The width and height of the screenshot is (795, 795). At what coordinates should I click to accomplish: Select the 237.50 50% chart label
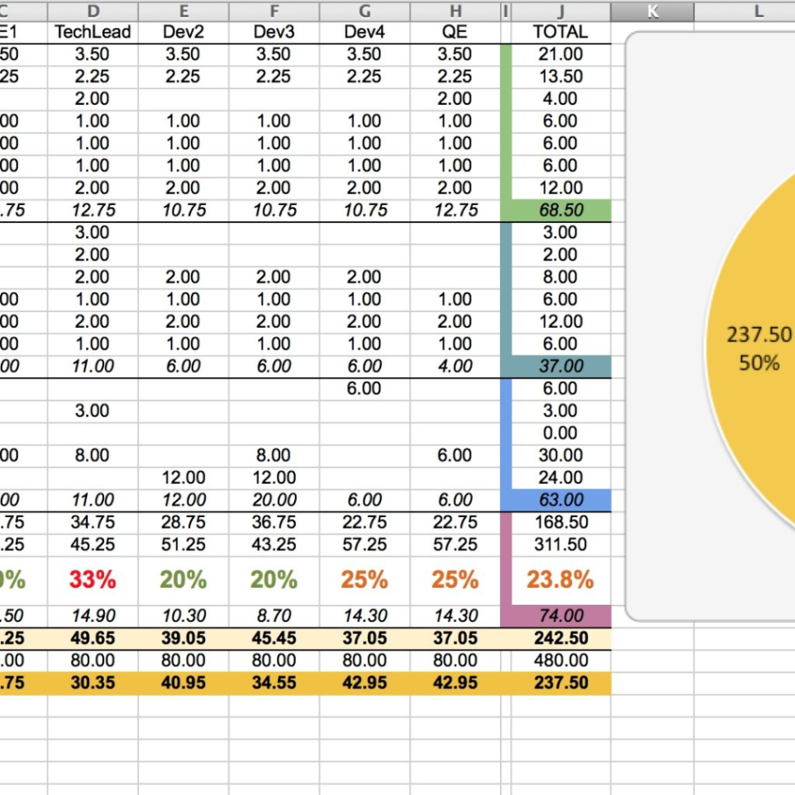point(758,348)
